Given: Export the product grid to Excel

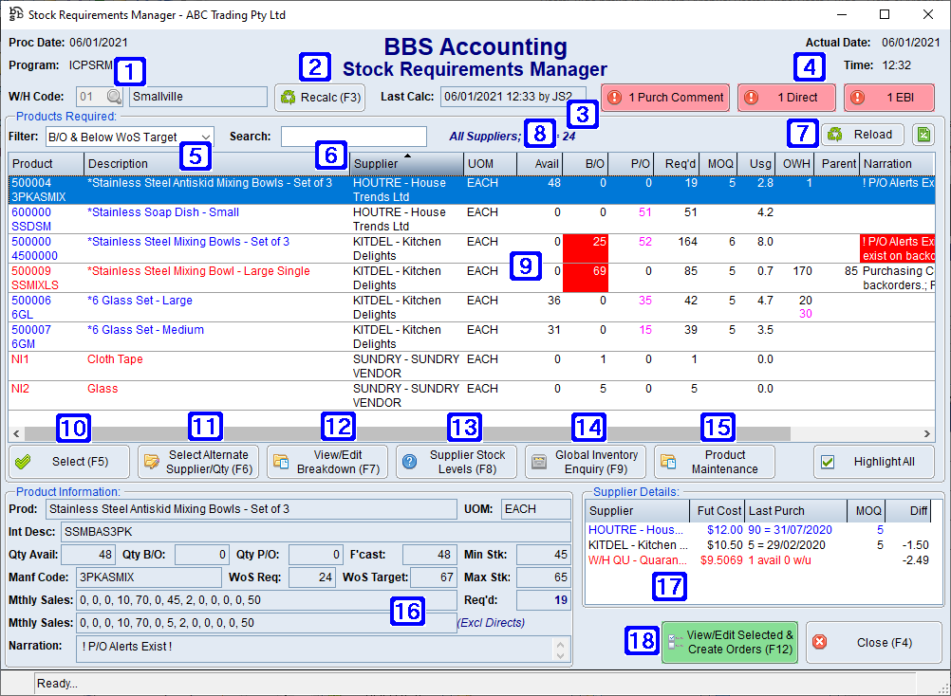Looking at the screenshot, I should [x=923, y=134].
